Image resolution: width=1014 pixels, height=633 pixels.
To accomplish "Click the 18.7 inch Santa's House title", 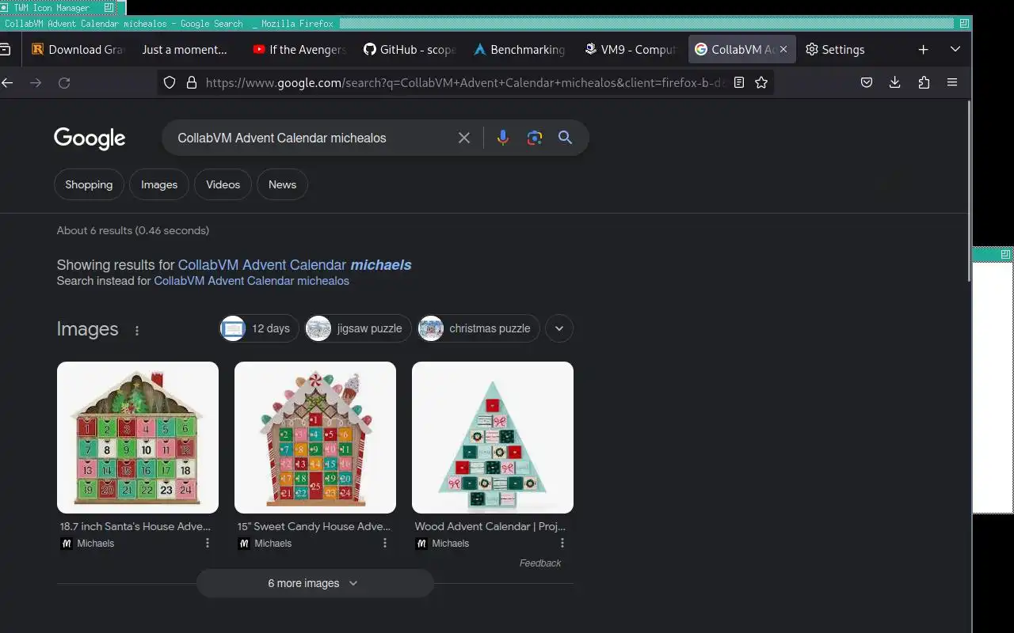I will (x=135, y=526).
